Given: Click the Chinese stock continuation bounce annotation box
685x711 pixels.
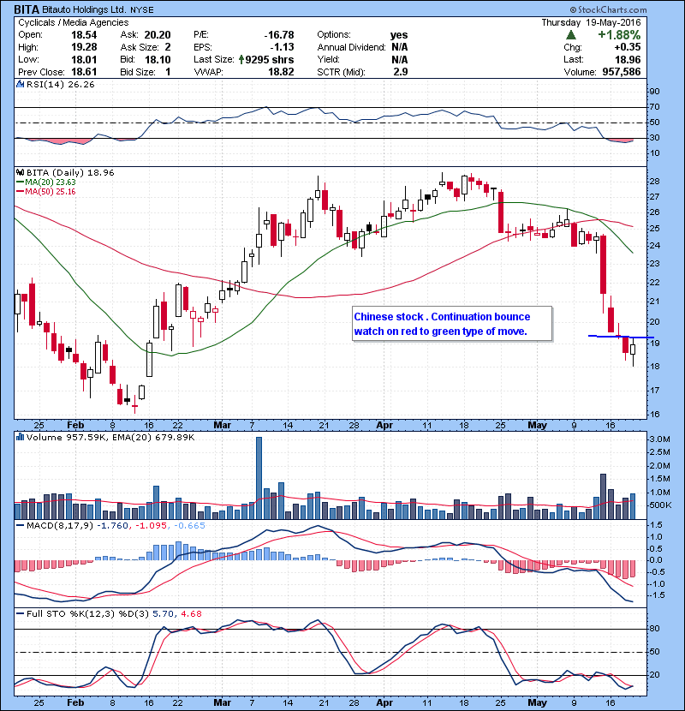Looking at the screenshot, I should (452, 324).
